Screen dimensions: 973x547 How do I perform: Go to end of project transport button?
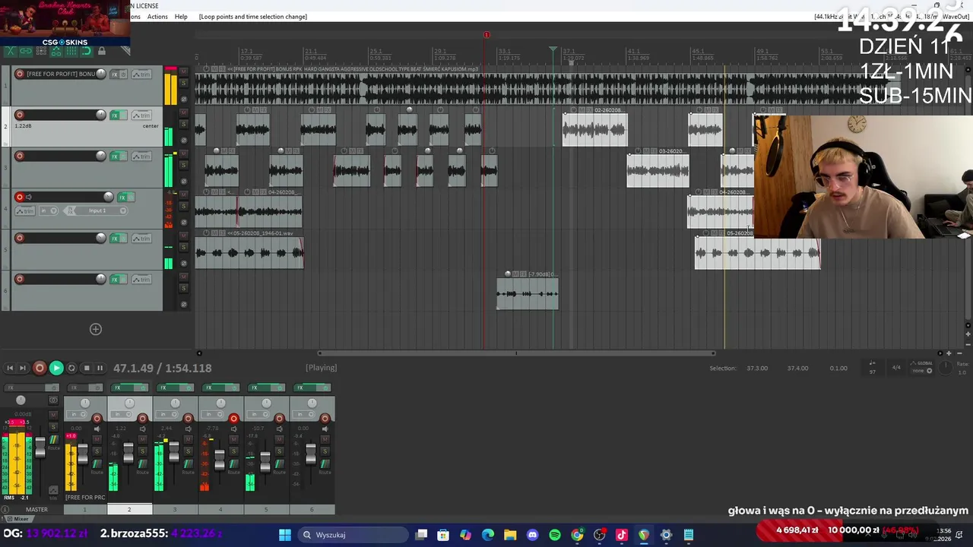(23, 368)
